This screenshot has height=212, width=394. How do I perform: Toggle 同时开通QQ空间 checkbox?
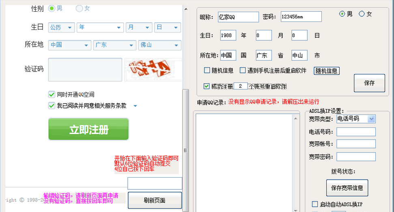(x=51, y=95)
